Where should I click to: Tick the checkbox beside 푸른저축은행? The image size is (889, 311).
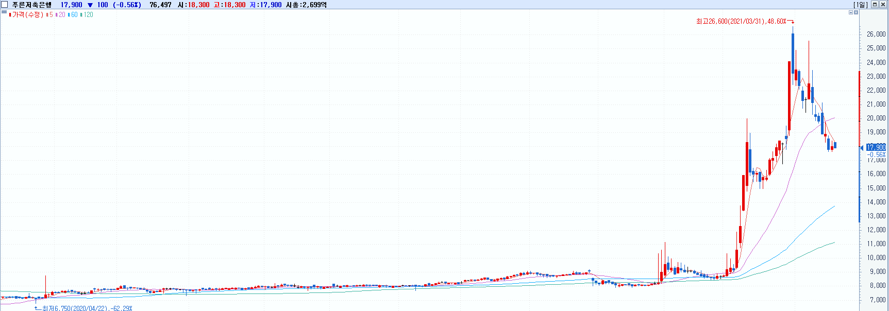(x=5, y=5)
